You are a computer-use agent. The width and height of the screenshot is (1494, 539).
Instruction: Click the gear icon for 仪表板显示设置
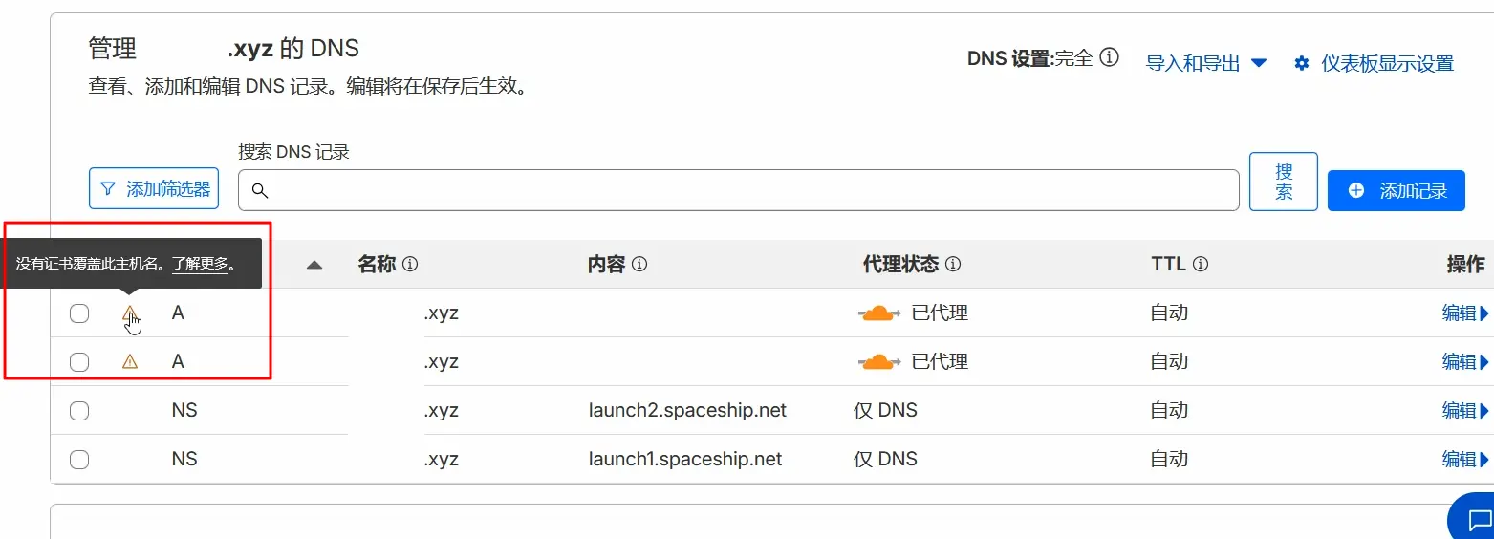(1301, 63)
